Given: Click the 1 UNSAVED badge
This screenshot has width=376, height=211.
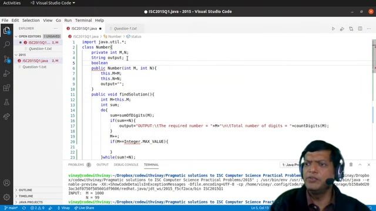Looking at the screenshot, I should 52,36.
